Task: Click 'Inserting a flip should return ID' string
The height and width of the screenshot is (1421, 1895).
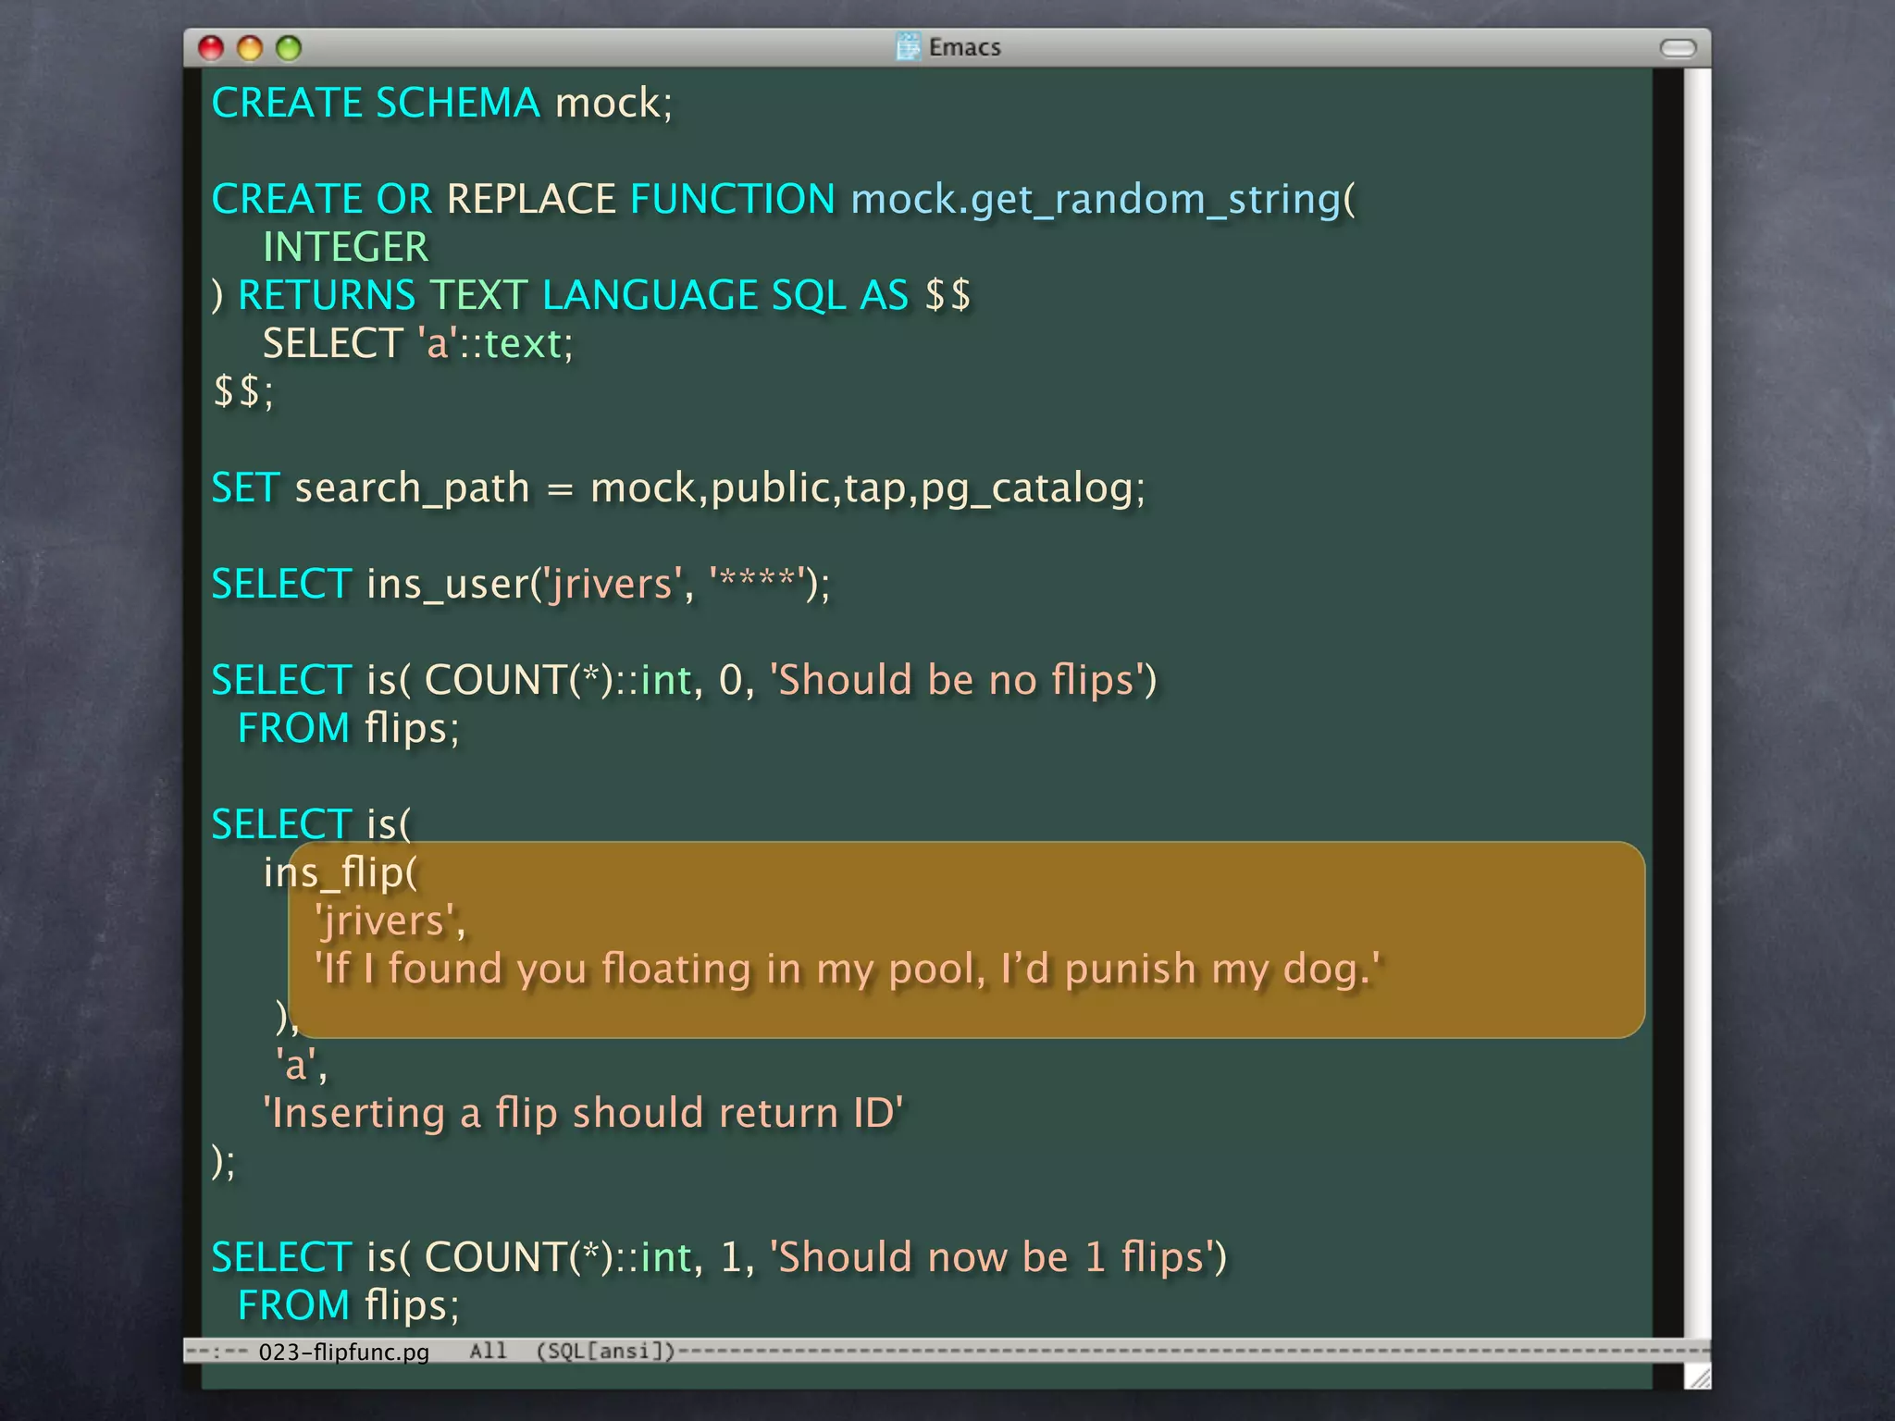Action: click(583, 1113)
